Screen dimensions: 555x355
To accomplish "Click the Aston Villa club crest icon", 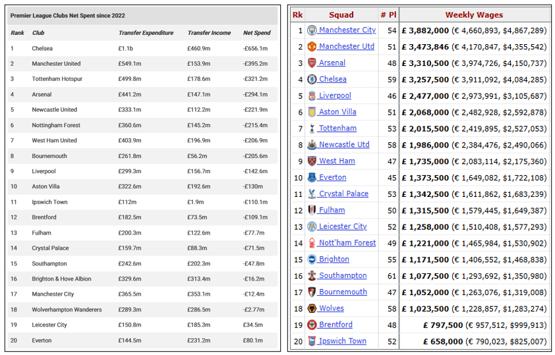I will pos(312,112).
